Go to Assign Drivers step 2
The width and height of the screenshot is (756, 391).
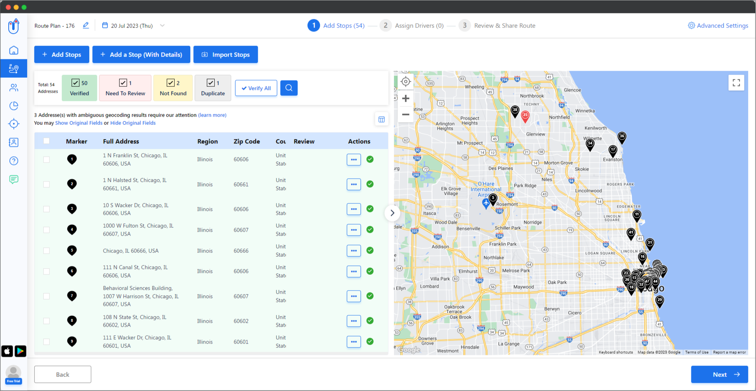[x=412, y=26]
